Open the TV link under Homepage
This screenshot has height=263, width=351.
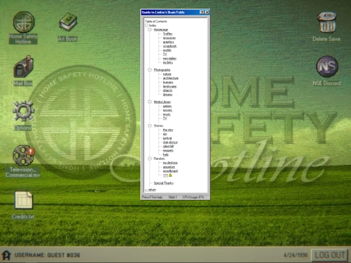point(165,55)
